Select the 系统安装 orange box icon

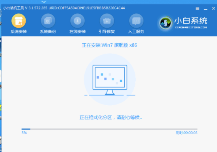(x=19, y=21)
